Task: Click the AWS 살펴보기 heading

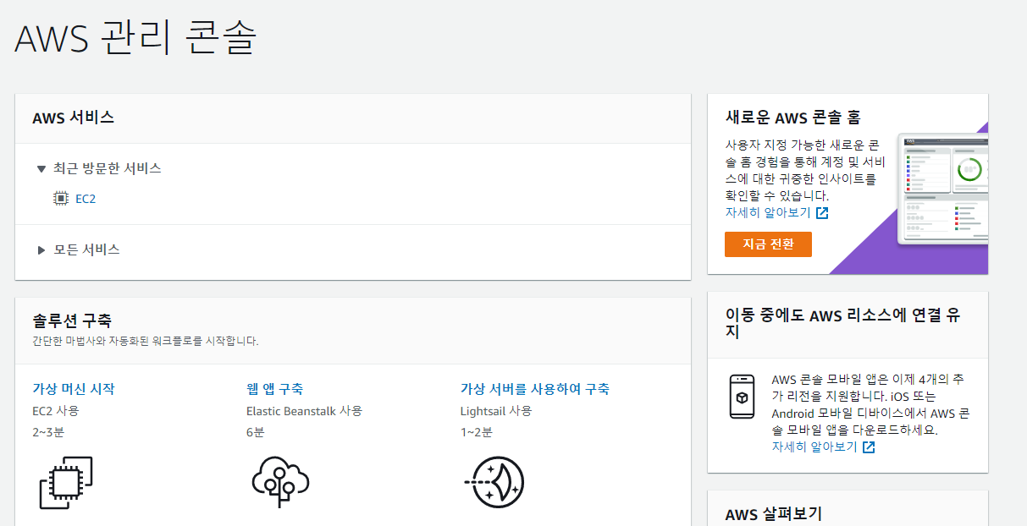Action: (x=774, y=514)
